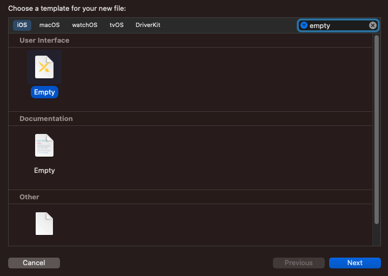Click the Previous button
Screen dimensions: 388x276
(x=299, y=263)
